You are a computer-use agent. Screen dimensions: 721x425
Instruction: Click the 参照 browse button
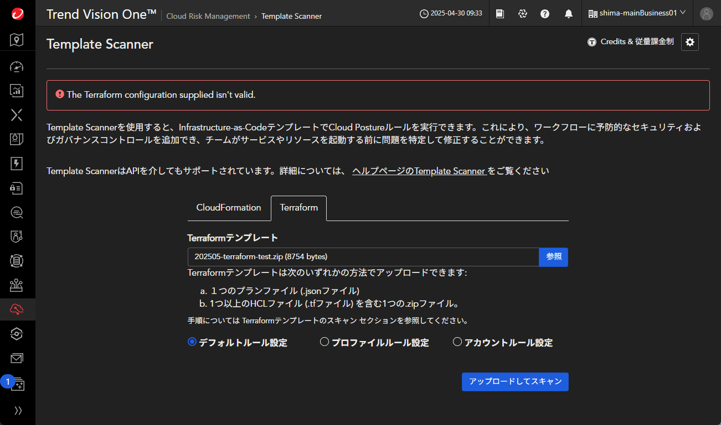[x=554, y=257]
